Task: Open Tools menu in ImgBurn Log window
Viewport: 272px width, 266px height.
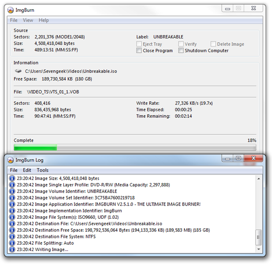Action: pos(42,170)
